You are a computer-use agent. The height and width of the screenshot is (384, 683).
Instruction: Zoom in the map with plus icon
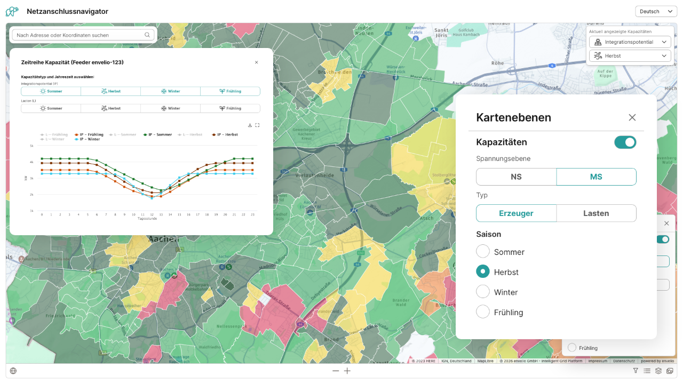point(347,371)
